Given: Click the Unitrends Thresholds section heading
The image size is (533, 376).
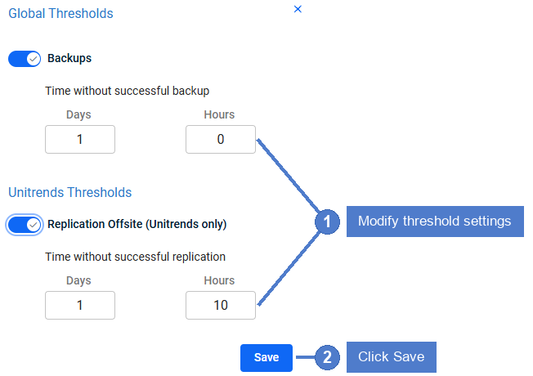Looking at the screenshot, I should click(70, 192).
